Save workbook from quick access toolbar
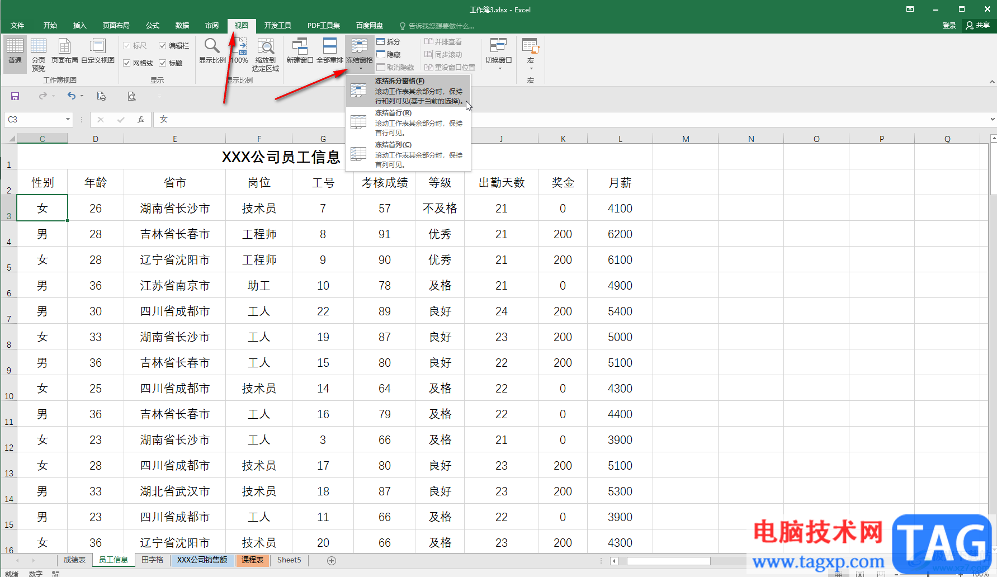The height and width of the screenshot is (577, 997). coord(15,96)
